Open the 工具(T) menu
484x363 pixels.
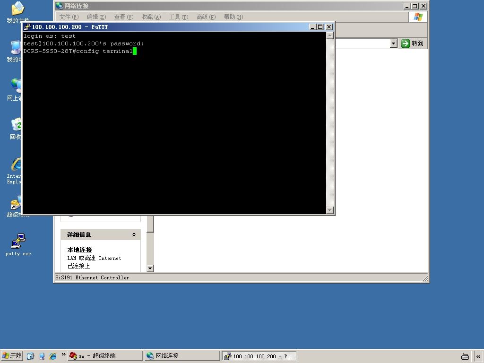(178, 17)
